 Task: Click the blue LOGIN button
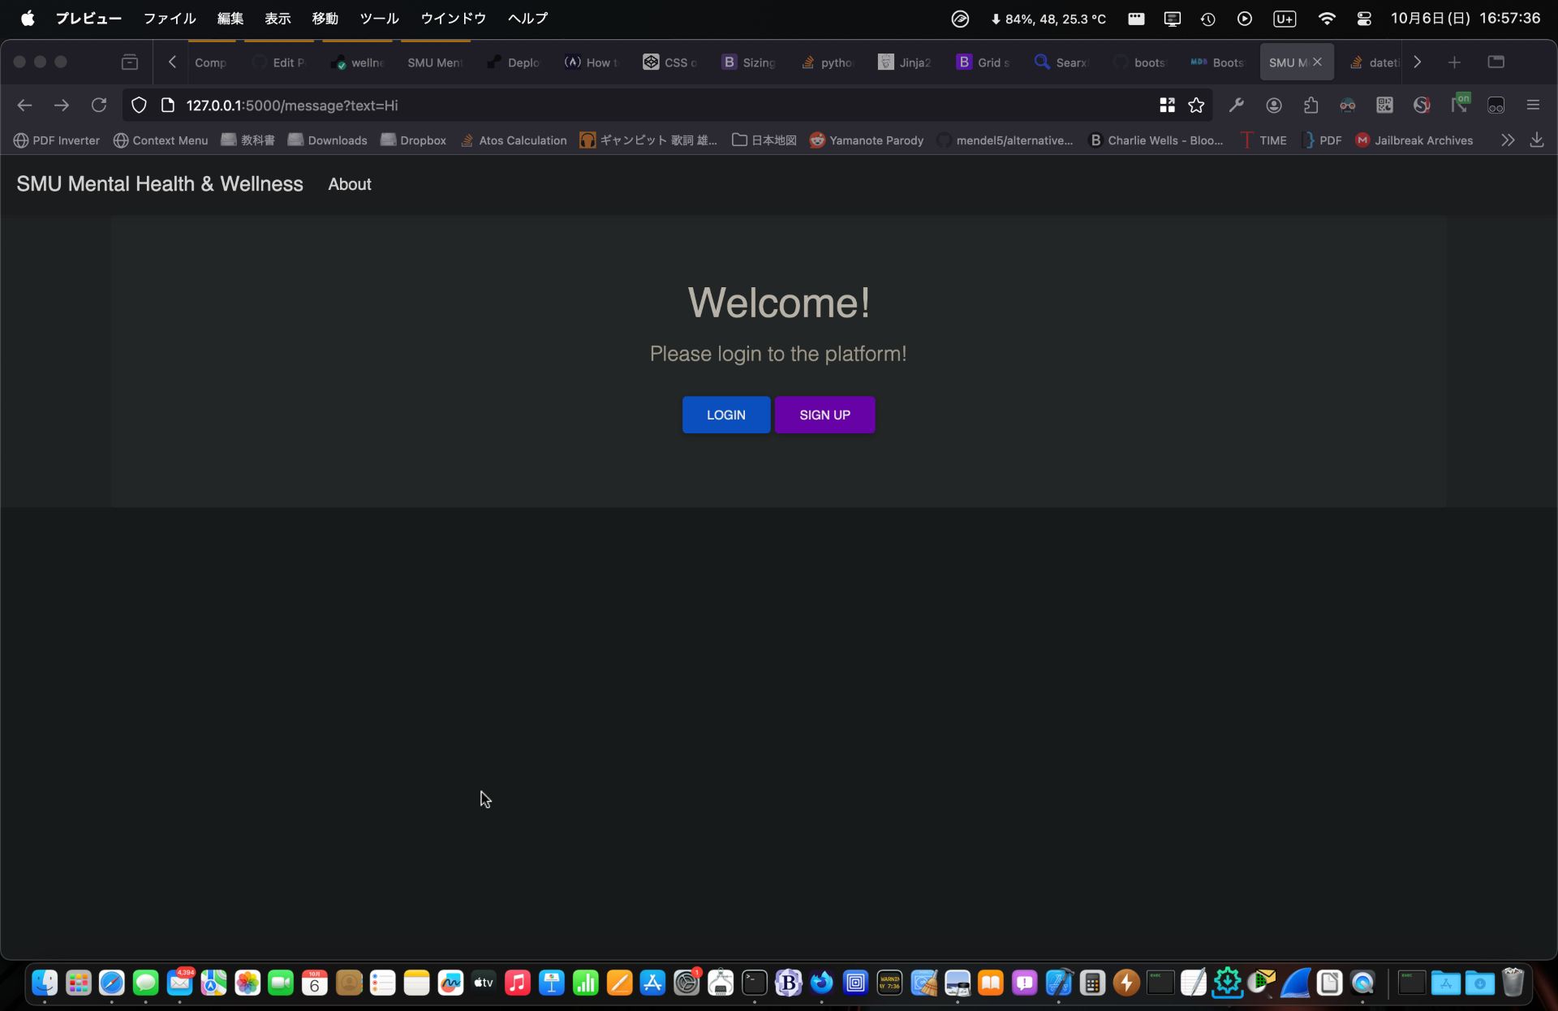pyautogui.click(x=725, y=415)
